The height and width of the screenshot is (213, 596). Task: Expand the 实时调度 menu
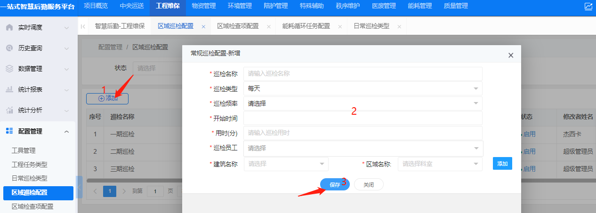pyautogui.click(x=66, y=28)
